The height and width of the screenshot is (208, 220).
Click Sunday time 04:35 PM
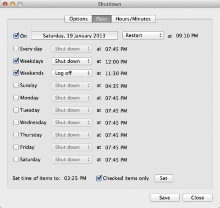[x=116, y=86]
